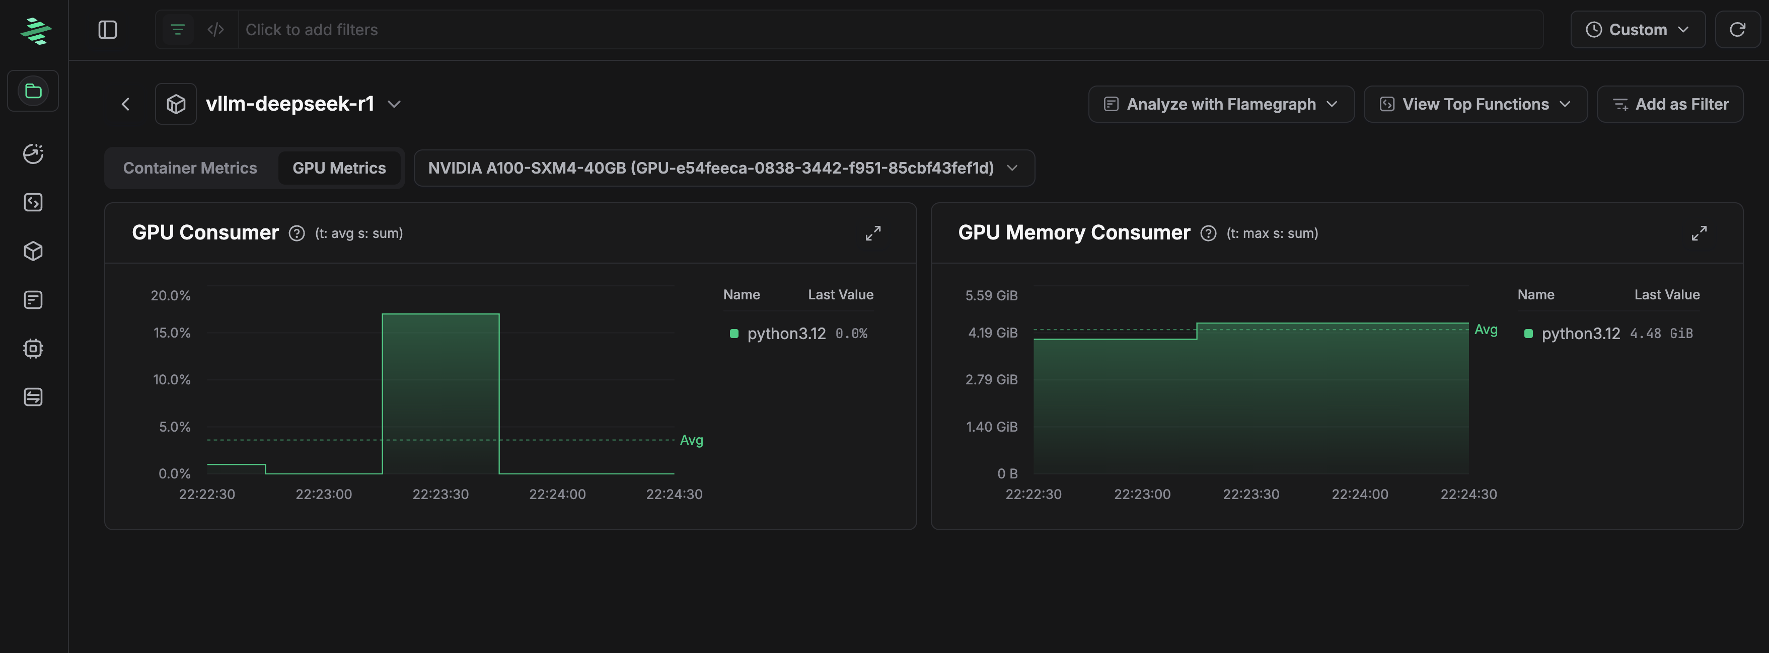Expand the GPU Consumer chart to fullscreen

tap(873, 233)
